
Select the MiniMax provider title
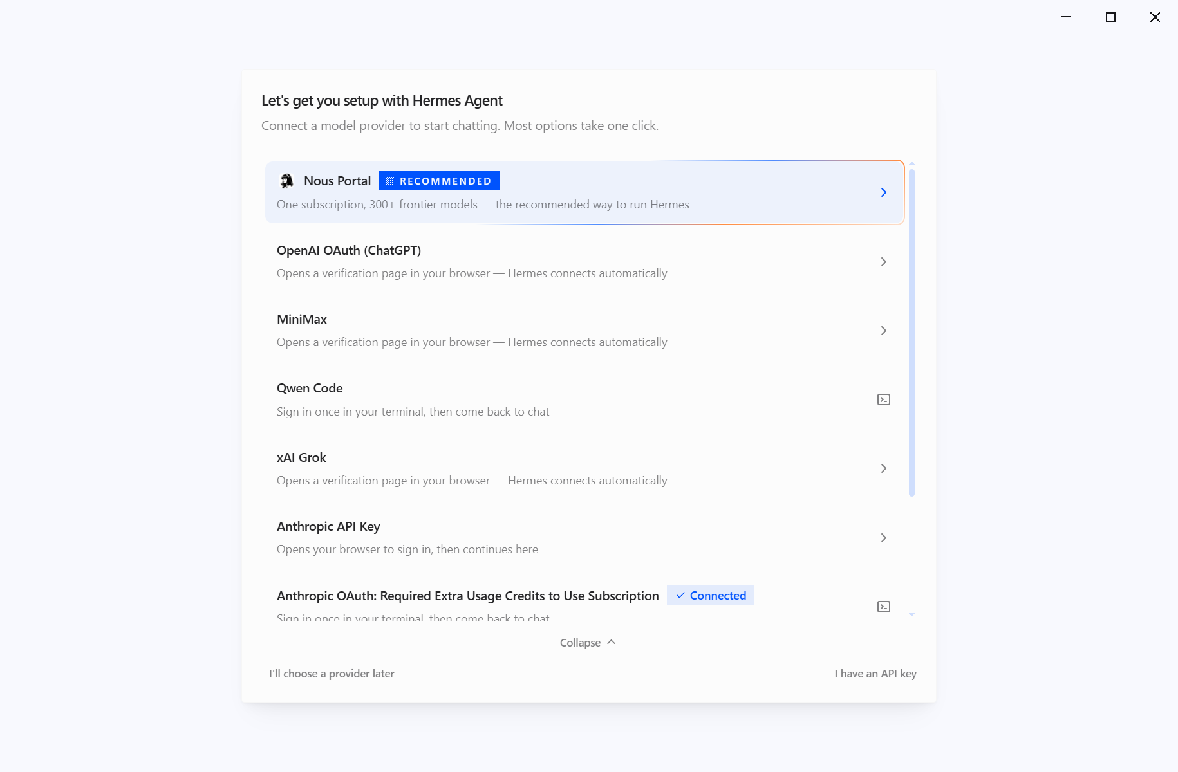(302, 319)
